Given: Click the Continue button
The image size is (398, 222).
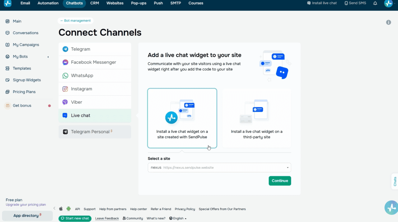Looking at the screenshot, I should [x=280, y=181].
